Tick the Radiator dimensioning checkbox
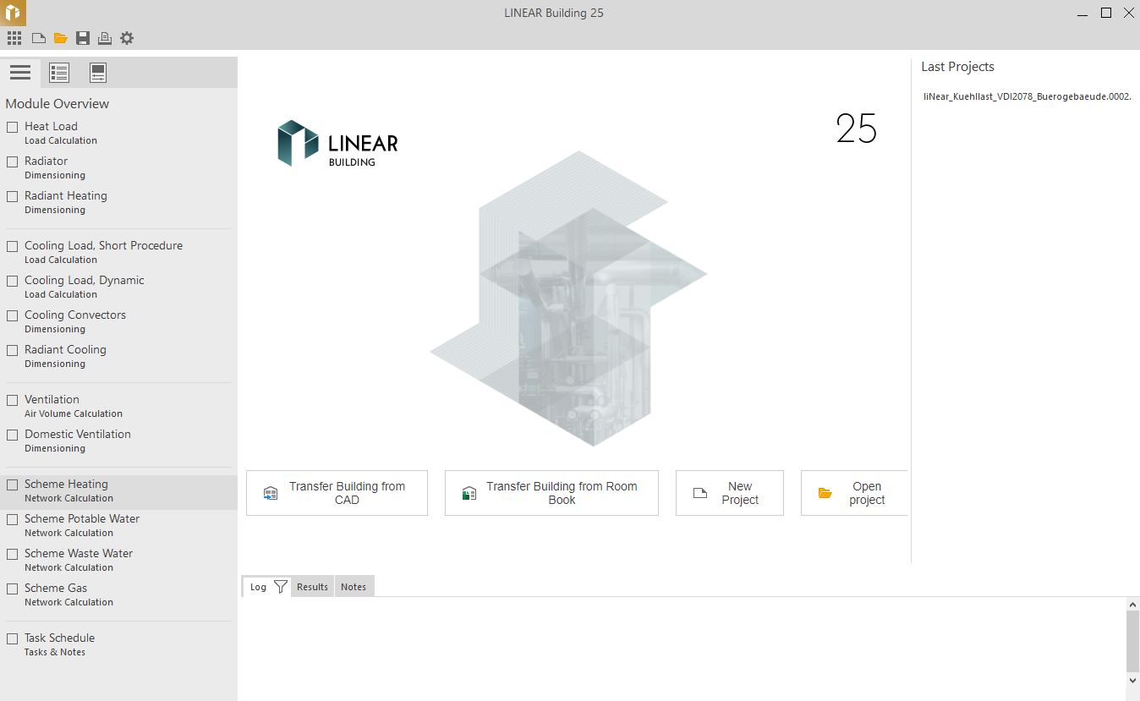The width and height of the screenshot is (1140, 701). pyautogui.click(x=13, y=162)
